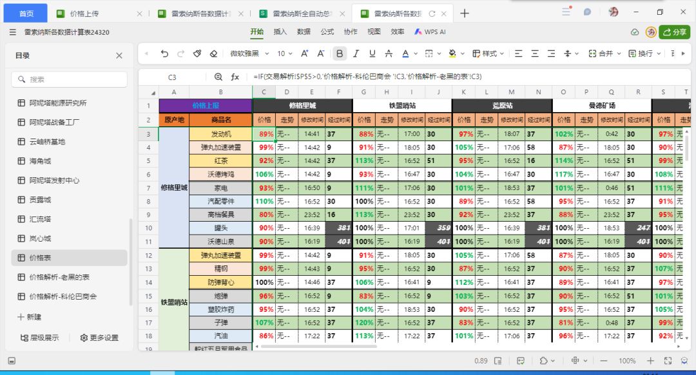696x375 pixels.
Task: Select the format painter brush icon
Action: pyautogui.click(x=197, y=53)
